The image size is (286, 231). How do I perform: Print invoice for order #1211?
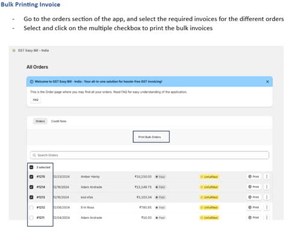coord(254,218)
